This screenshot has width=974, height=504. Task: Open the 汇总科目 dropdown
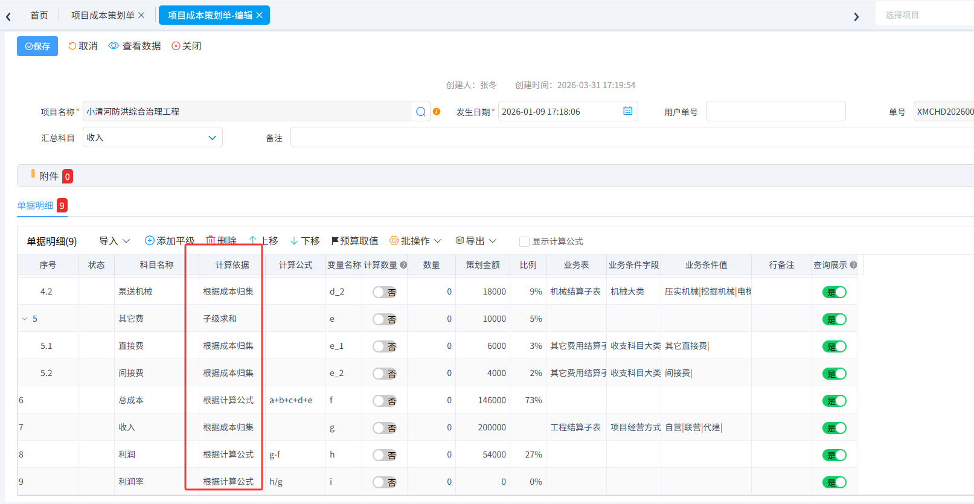tap(153, 138)
